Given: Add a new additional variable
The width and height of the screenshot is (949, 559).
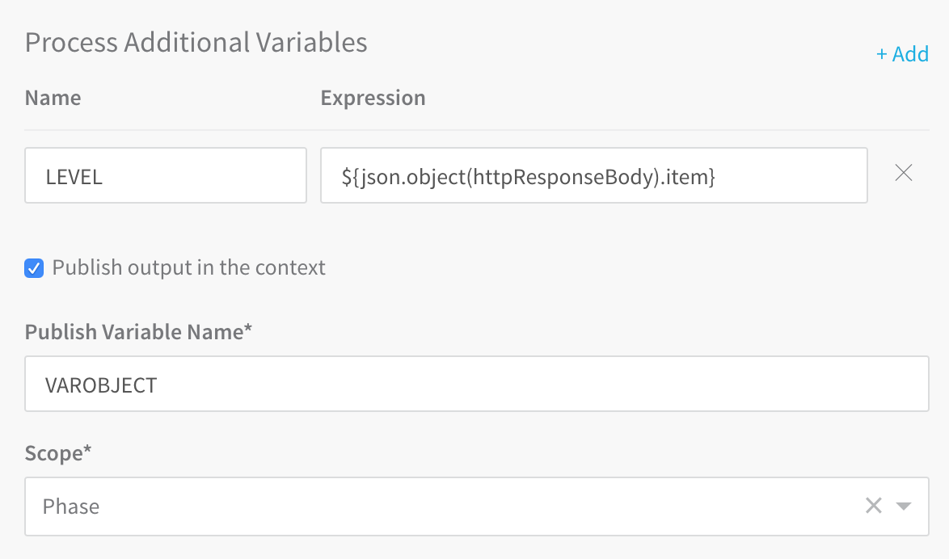Looking at the screenshot, I should [x=902, y=54].
